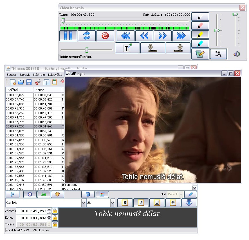The width and height of the screenshot is (249, 240).
Task: Skip forward with the double-right-arrow button
Action: pos(163,36)
